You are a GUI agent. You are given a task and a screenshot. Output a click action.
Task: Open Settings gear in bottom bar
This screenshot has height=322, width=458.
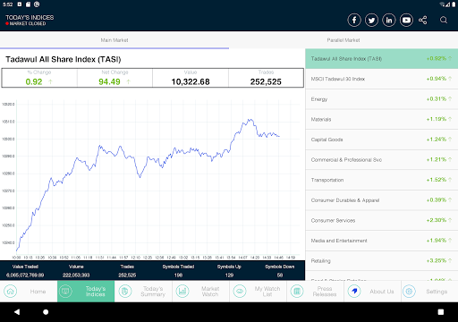click(x=409, y=292)
